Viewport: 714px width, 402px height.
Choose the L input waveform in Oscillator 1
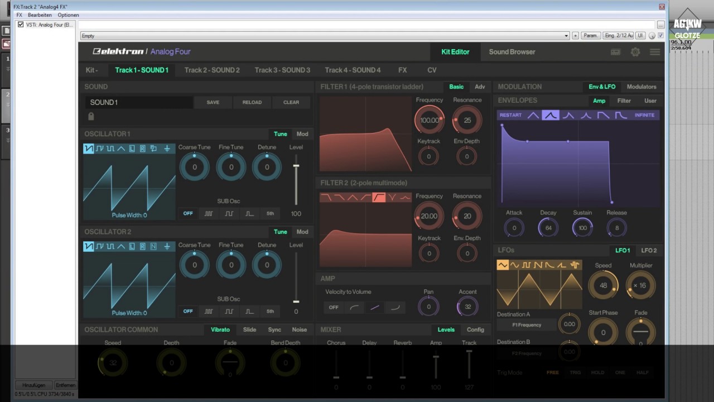(x=132, y=149)
